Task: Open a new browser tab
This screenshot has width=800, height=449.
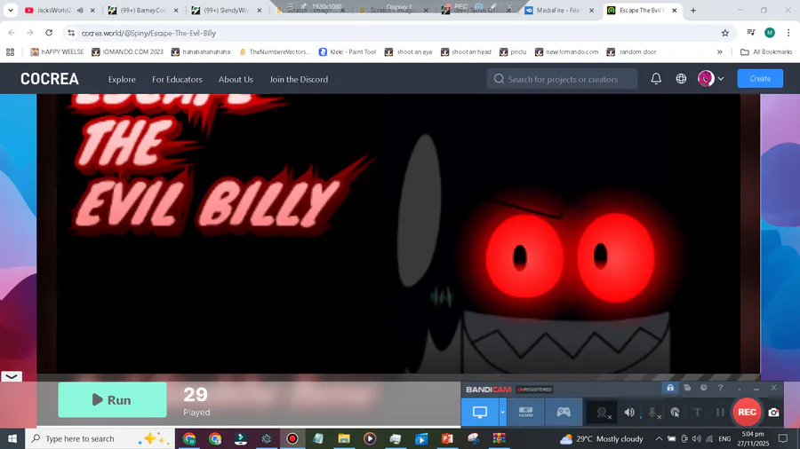Action: (693, 10)
